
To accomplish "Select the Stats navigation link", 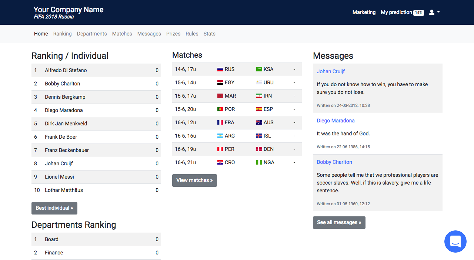I will coord(209,34).
